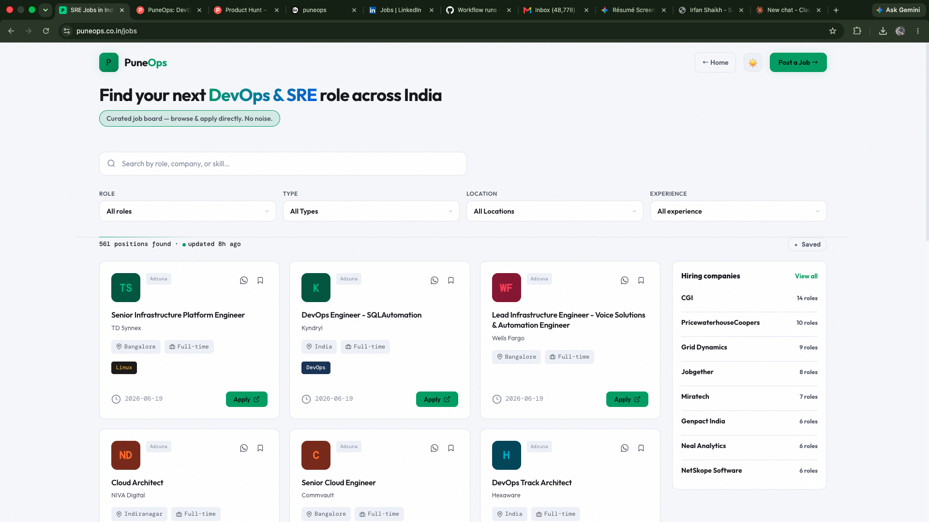929x522 pixels.
Task: Share DevOps Track Architect job via WhatsApp
Action: [x=625, y=448]
